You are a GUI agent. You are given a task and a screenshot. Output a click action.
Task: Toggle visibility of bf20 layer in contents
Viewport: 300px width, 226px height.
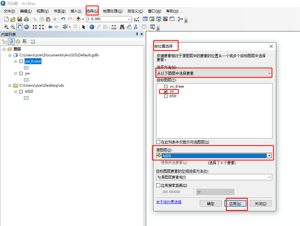pos(21,91)
